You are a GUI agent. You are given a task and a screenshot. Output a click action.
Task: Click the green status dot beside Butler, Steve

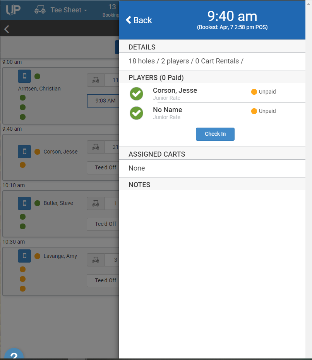point(37,203)
